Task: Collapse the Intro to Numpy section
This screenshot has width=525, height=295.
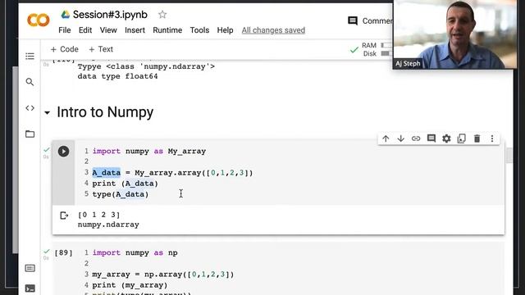Action: point(48,113)
